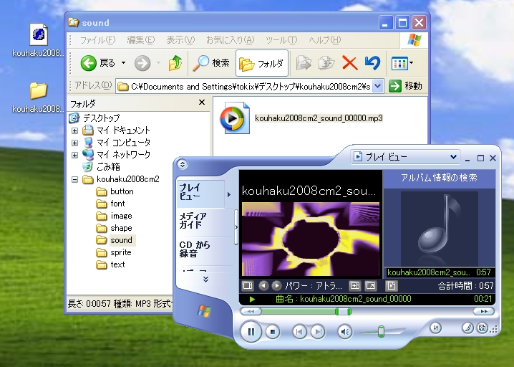Open the View (表示) menu
This screenshot has height=367, width=514.
click(180, 40)
